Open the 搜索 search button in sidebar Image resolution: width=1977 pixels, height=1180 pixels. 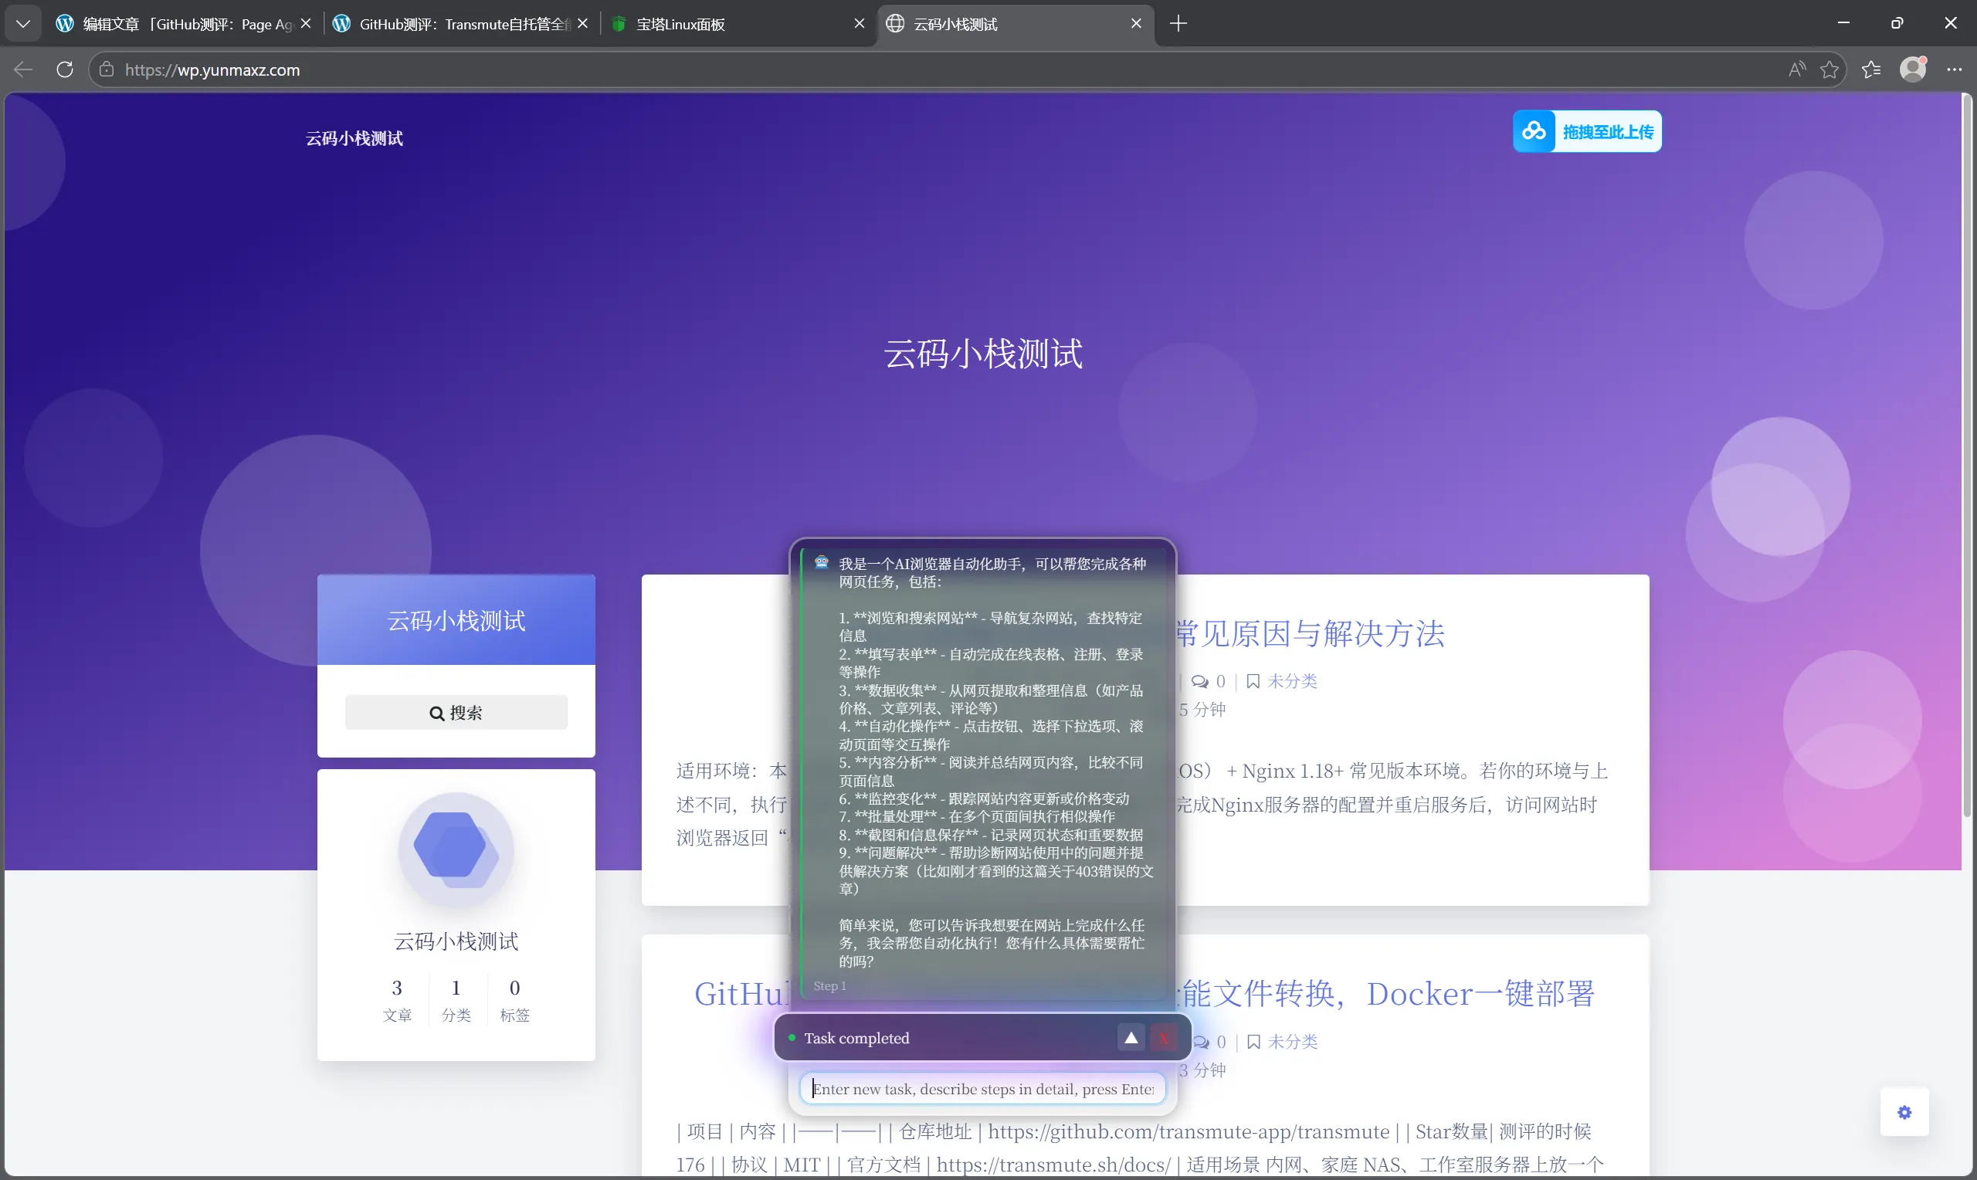click(456, 713)
